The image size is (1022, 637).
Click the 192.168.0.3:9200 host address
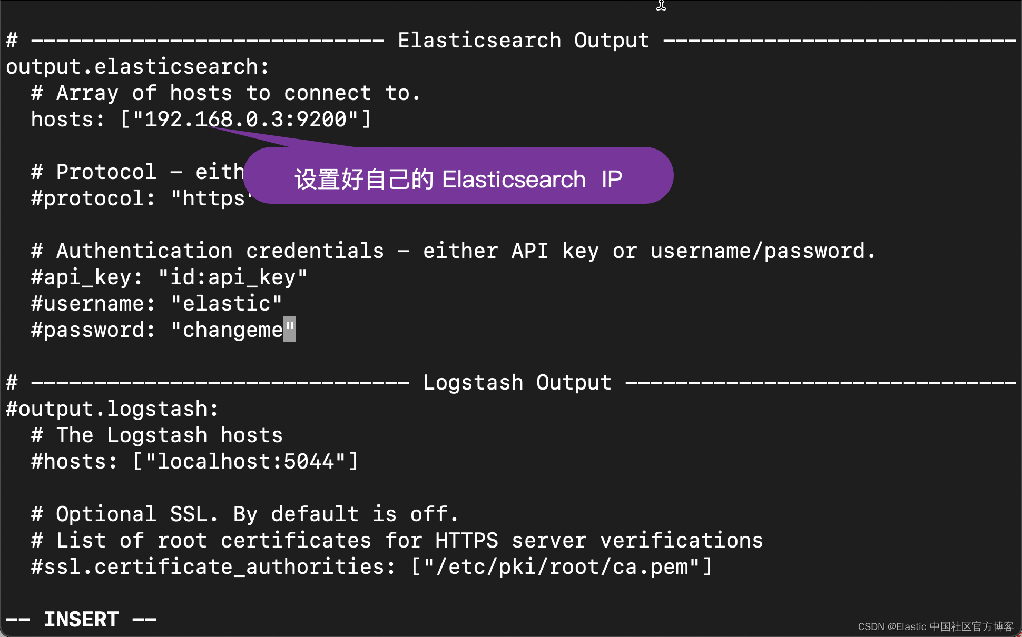(x=245, y=120)
